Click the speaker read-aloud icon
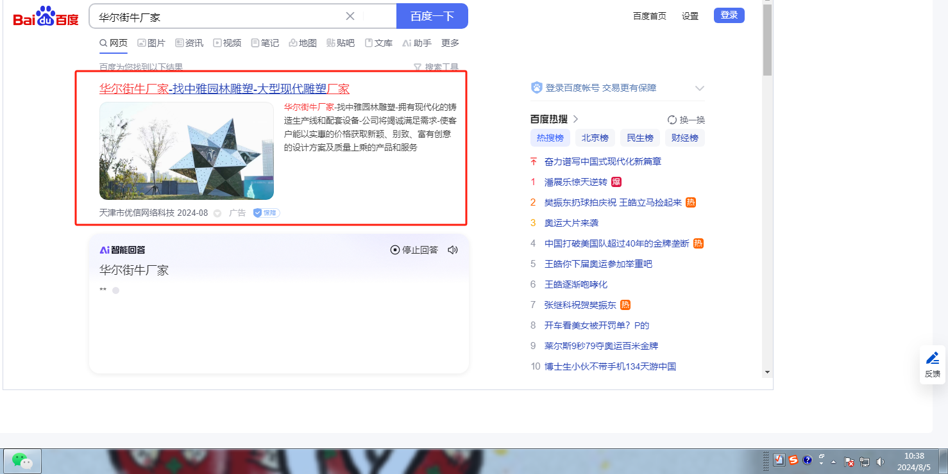Screen dimensions: 948x474 [453, 250]
